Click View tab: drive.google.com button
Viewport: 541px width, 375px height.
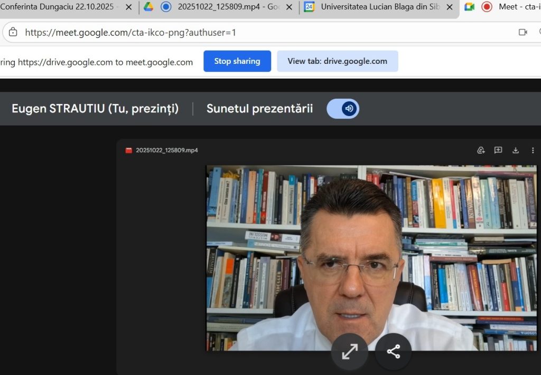point(337,61)
